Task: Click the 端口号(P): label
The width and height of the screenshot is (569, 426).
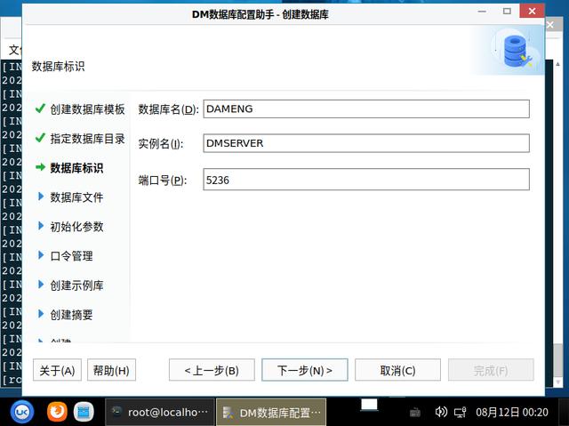Action: tap(163, 180)
